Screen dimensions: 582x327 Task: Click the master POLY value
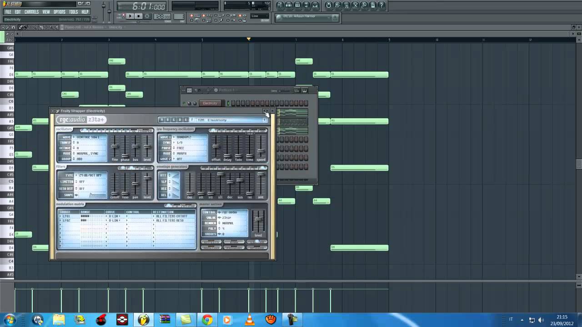(232, 228)
